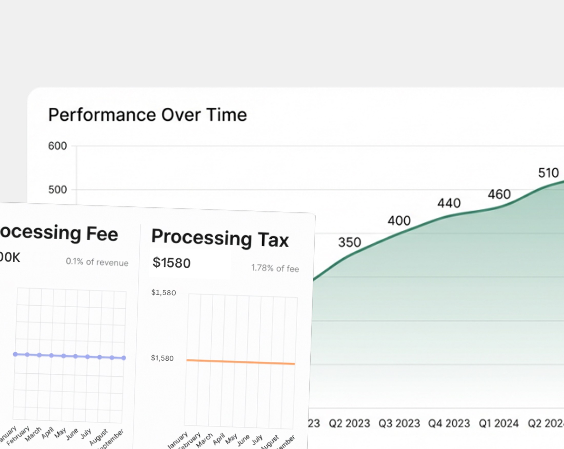The image size is (564, 449).
Task: Click the 1.78% of fee text
Action: click(x=275, y=268)
